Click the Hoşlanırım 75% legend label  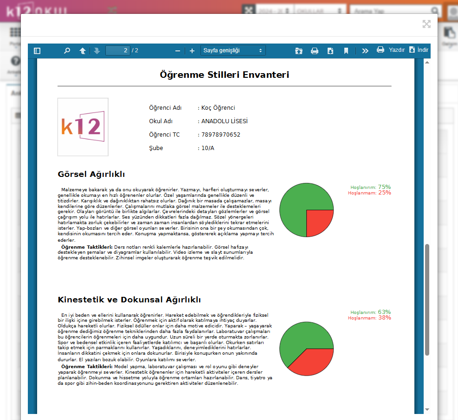pyautogui.click(x=370, y=187)
